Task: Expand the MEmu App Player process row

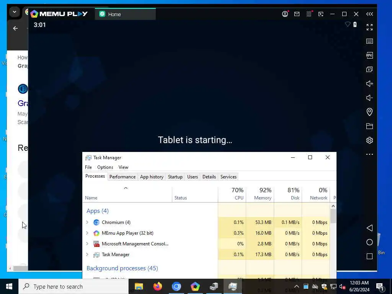Action: click(87, 233)
